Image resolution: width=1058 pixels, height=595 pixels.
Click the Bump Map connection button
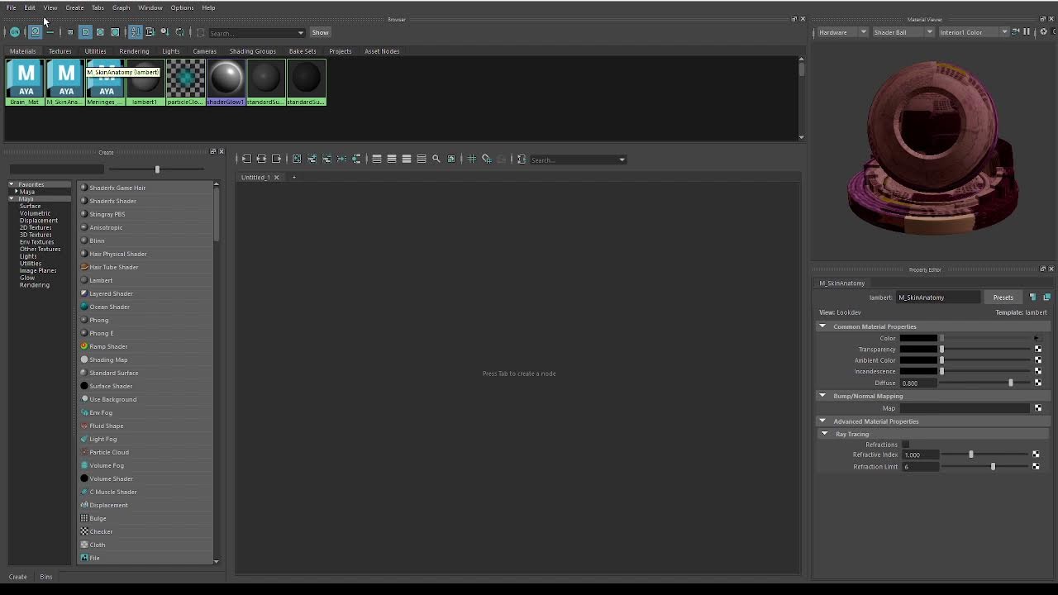point(1038,407)
